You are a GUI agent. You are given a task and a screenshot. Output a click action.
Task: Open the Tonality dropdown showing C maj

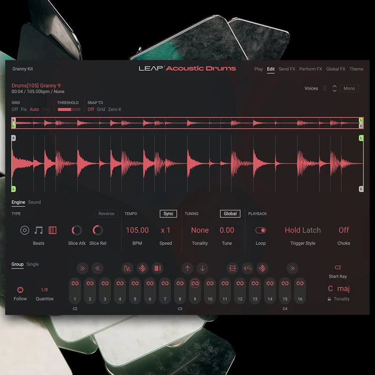pyautogui.click(x=338, y=288)
